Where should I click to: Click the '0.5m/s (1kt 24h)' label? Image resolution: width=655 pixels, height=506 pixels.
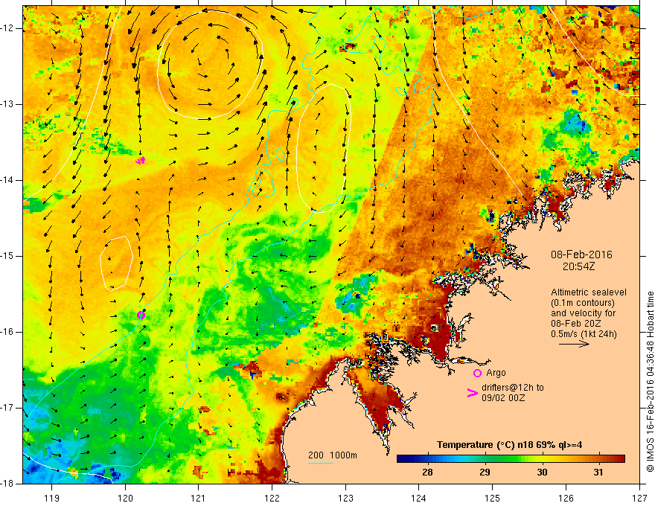584,334
